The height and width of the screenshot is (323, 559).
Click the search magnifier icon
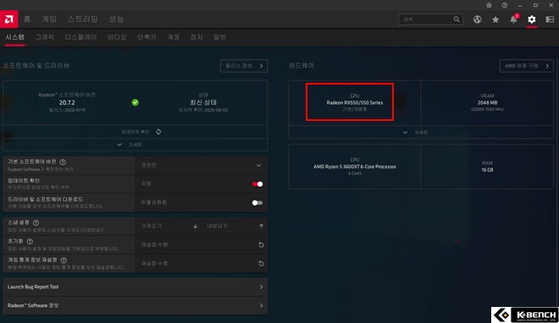coord(457,19)
